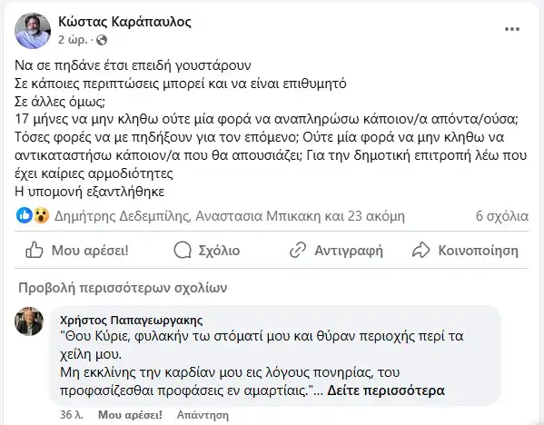
Task: Click the Κώστας Καράπαυλος author name
Action: pyautogui.click(x=124, y=22)
